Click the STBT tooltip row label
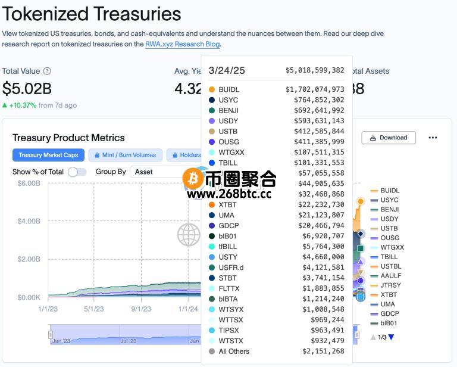The height and width of the screenshot is (367, 457). point(228,278)
